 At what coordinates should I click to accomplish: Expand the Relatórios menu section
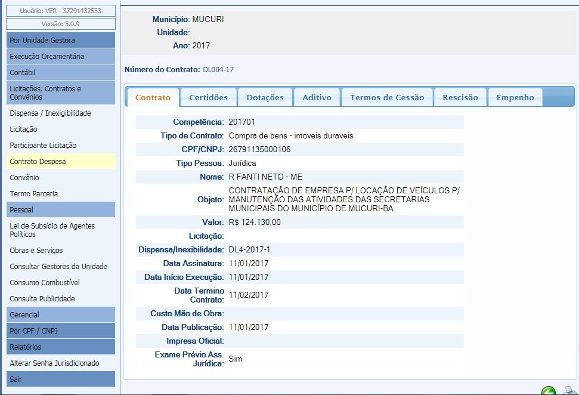61,347
